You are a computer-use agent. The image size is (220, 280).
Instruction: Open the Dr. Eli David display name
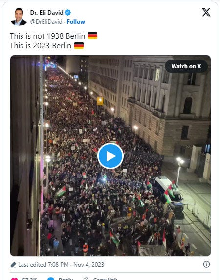[46, 12]
